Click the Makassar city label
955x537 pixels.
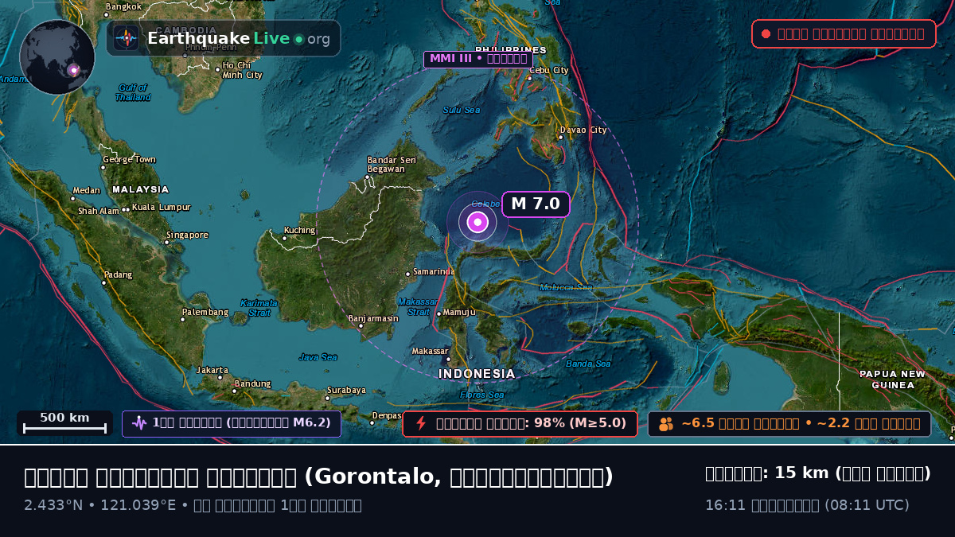431,352
